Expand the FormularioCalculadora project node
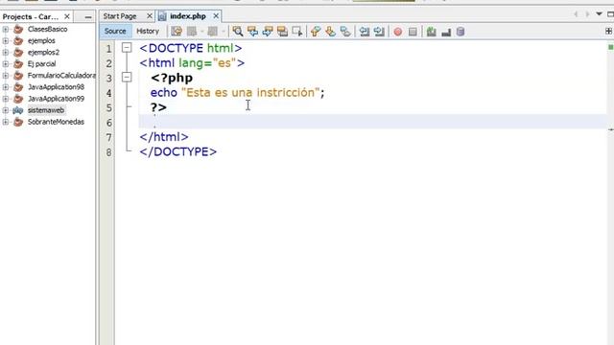The width and height of the screenshot is (614, 345). coord(6,76)
